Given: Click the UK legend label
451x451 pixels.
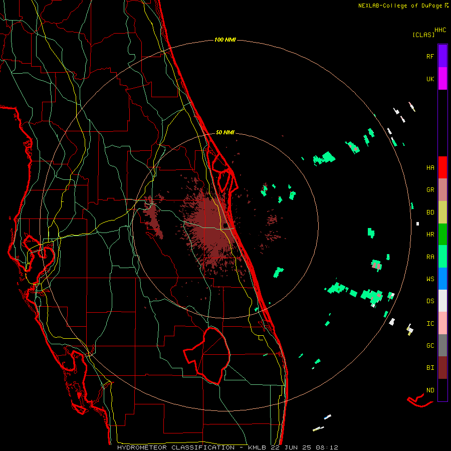Looking at the screenshot, I should (x=430, y=79).
